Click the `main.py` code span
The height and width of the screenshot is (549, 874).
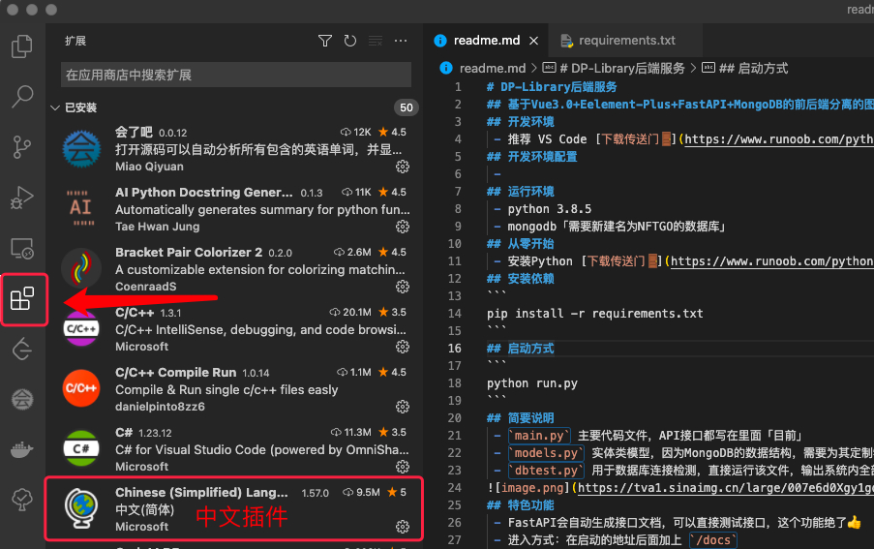(x=538, y=436)
